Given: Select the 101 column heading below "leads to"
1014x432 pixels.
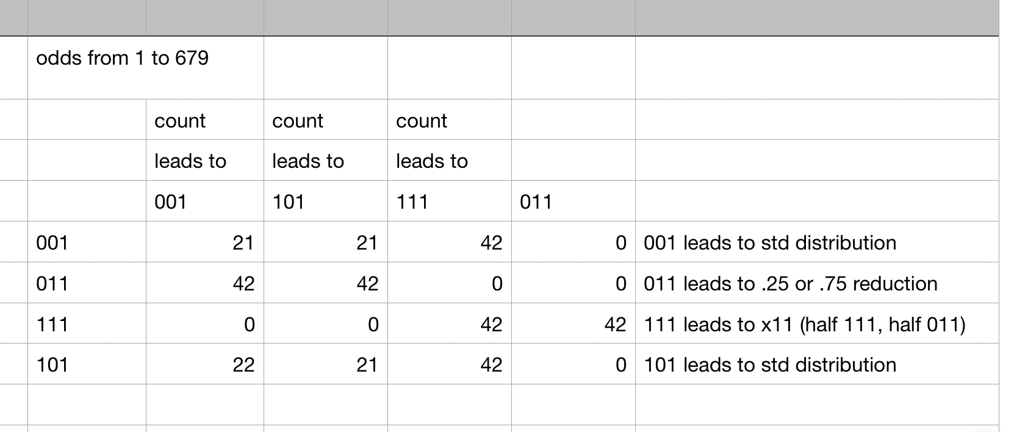Looking at the screenshot, I should point(289,202).
